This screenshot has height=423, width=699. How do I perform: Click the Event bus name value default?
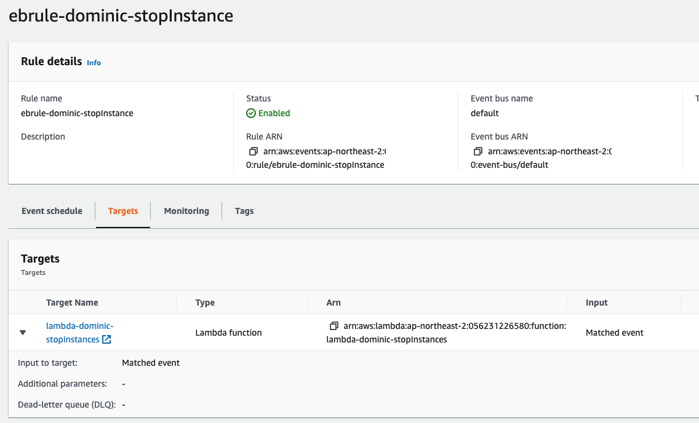(485, 113)
